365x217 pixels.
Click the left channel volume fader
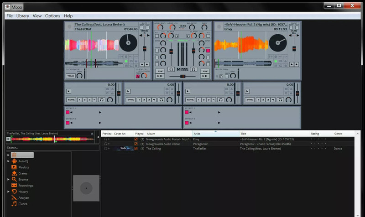[x=171, y=52]
